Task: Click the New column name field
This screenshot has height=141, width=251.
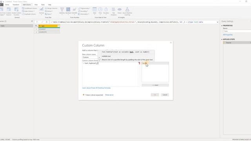Action: [x=90, y=57]
